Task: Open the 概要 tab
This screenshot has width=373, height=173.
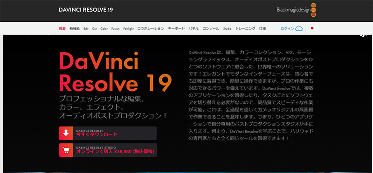Action: point(62,28)
